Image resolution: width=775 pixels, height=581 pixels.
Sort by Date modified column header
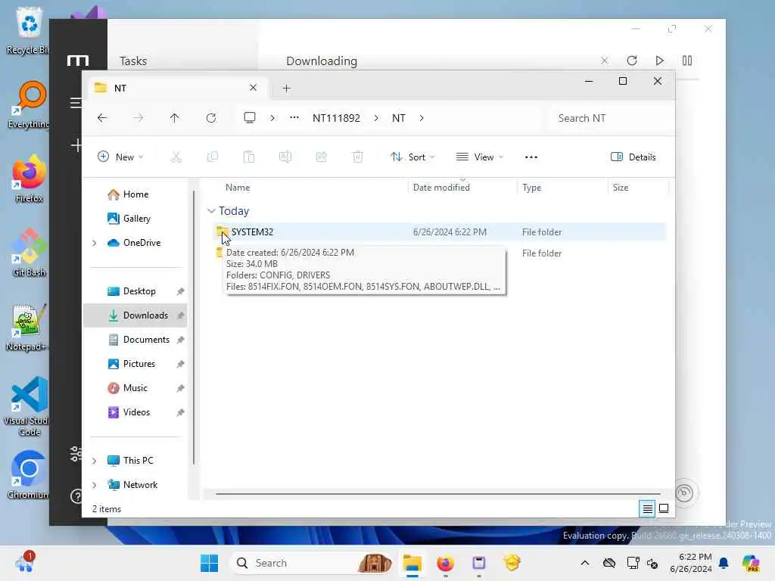pos(462,188)
